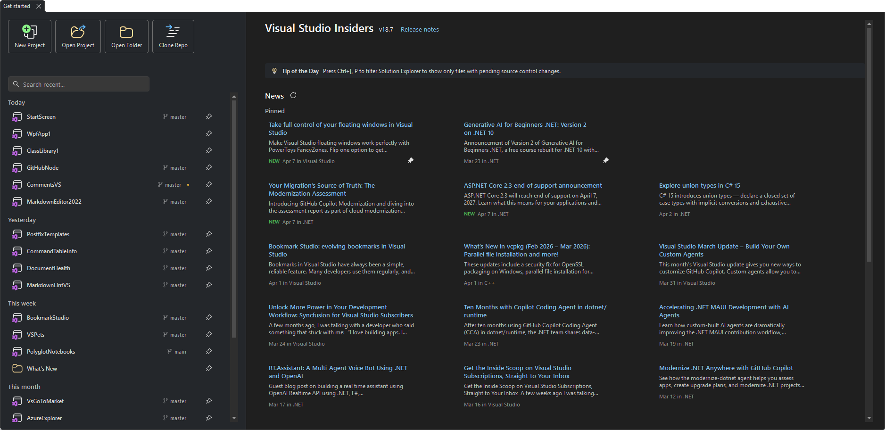Pin MarkdownLintVS to the recent list
This screenshot has height=430, width=885.
coord(209,285)
